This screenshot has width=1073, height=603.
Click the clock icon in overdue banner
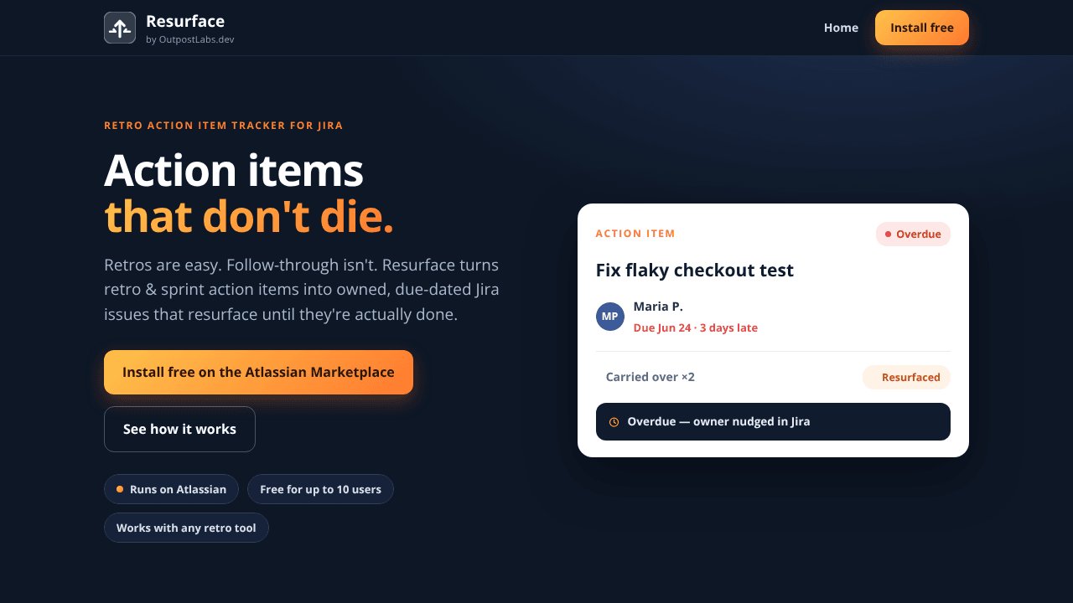pyautogui.click(x=614, y=422)
